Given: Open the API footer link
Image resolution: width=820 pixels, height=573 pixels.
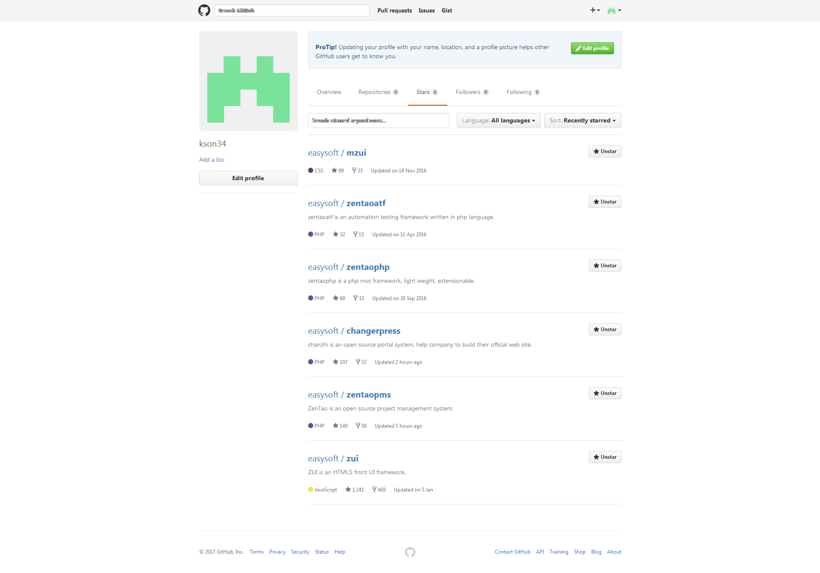Looking at the screenshot, I should (x=540, y=552).
